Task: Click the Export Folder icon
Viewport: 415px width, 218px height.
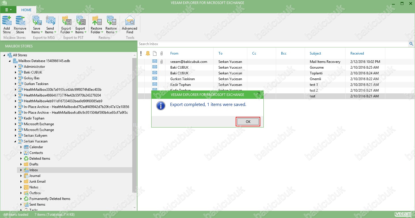Action: [66, 21]
